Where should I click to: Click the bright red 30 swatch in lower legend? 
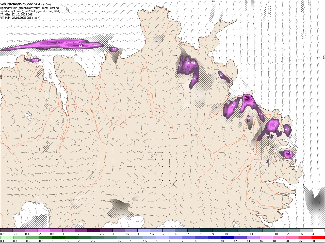(x=318, y=237)
